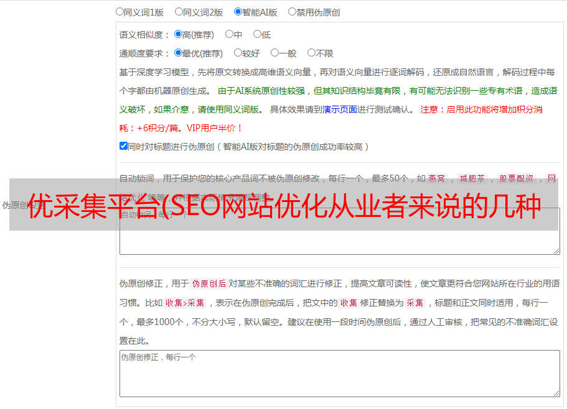Click the 股票配资 example tag
Image resolution: width=567 pixels, height=409 pixels.
point(517,178)
